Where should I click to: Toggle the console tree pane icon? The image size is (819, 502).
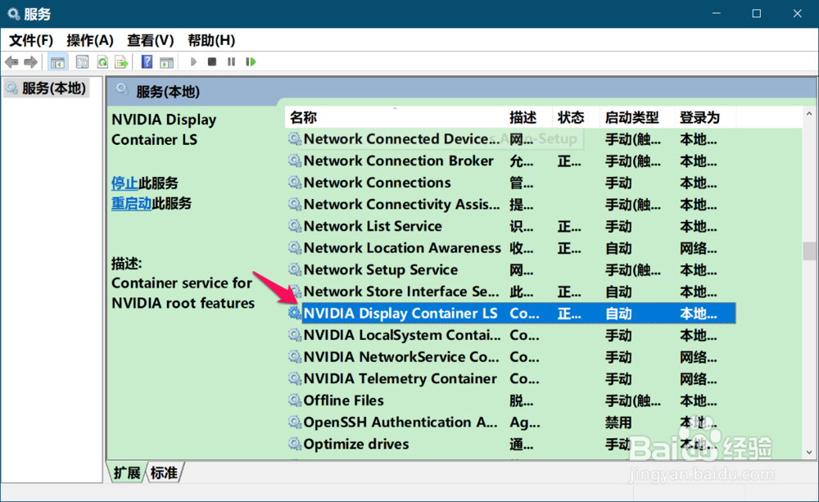pos(58,61)
